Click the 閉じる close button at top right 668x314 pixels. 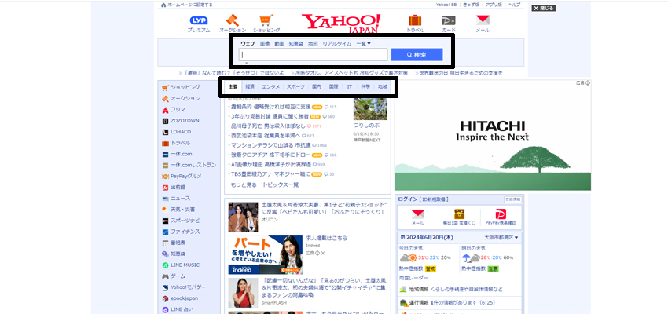pyautogui.click(x=544, y=8)
